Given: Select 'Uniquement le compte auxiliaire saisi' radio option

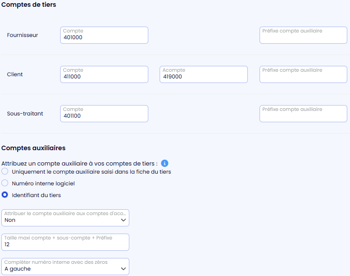Looking at the screenshot, I should [x=5, y=171].
